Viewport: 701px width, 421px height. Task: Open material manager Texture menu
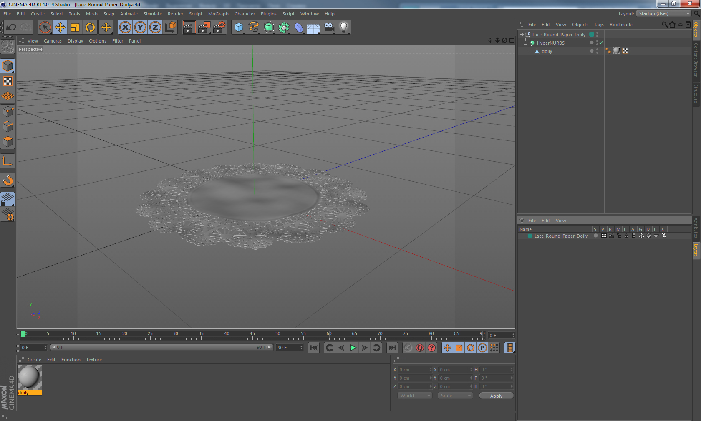[94, 360]
